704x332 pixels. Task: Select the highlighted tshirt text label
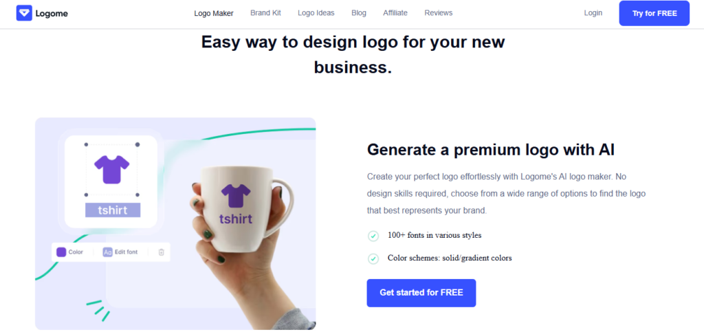tap(113, 210)
